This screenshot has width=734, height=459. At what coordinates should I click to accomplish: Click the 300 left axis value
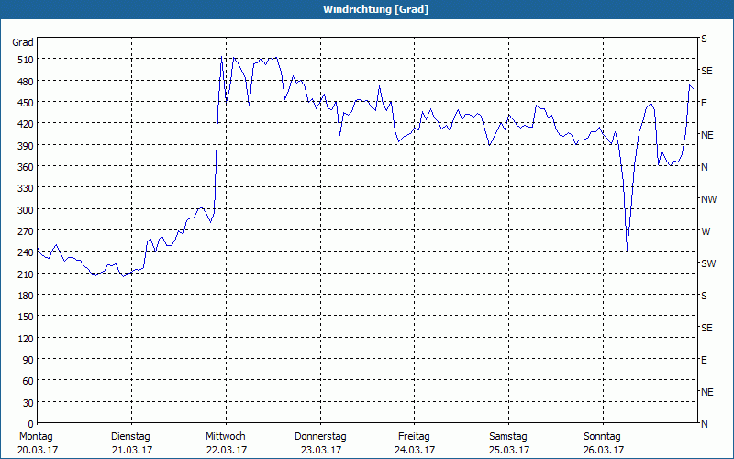point(27,210)
